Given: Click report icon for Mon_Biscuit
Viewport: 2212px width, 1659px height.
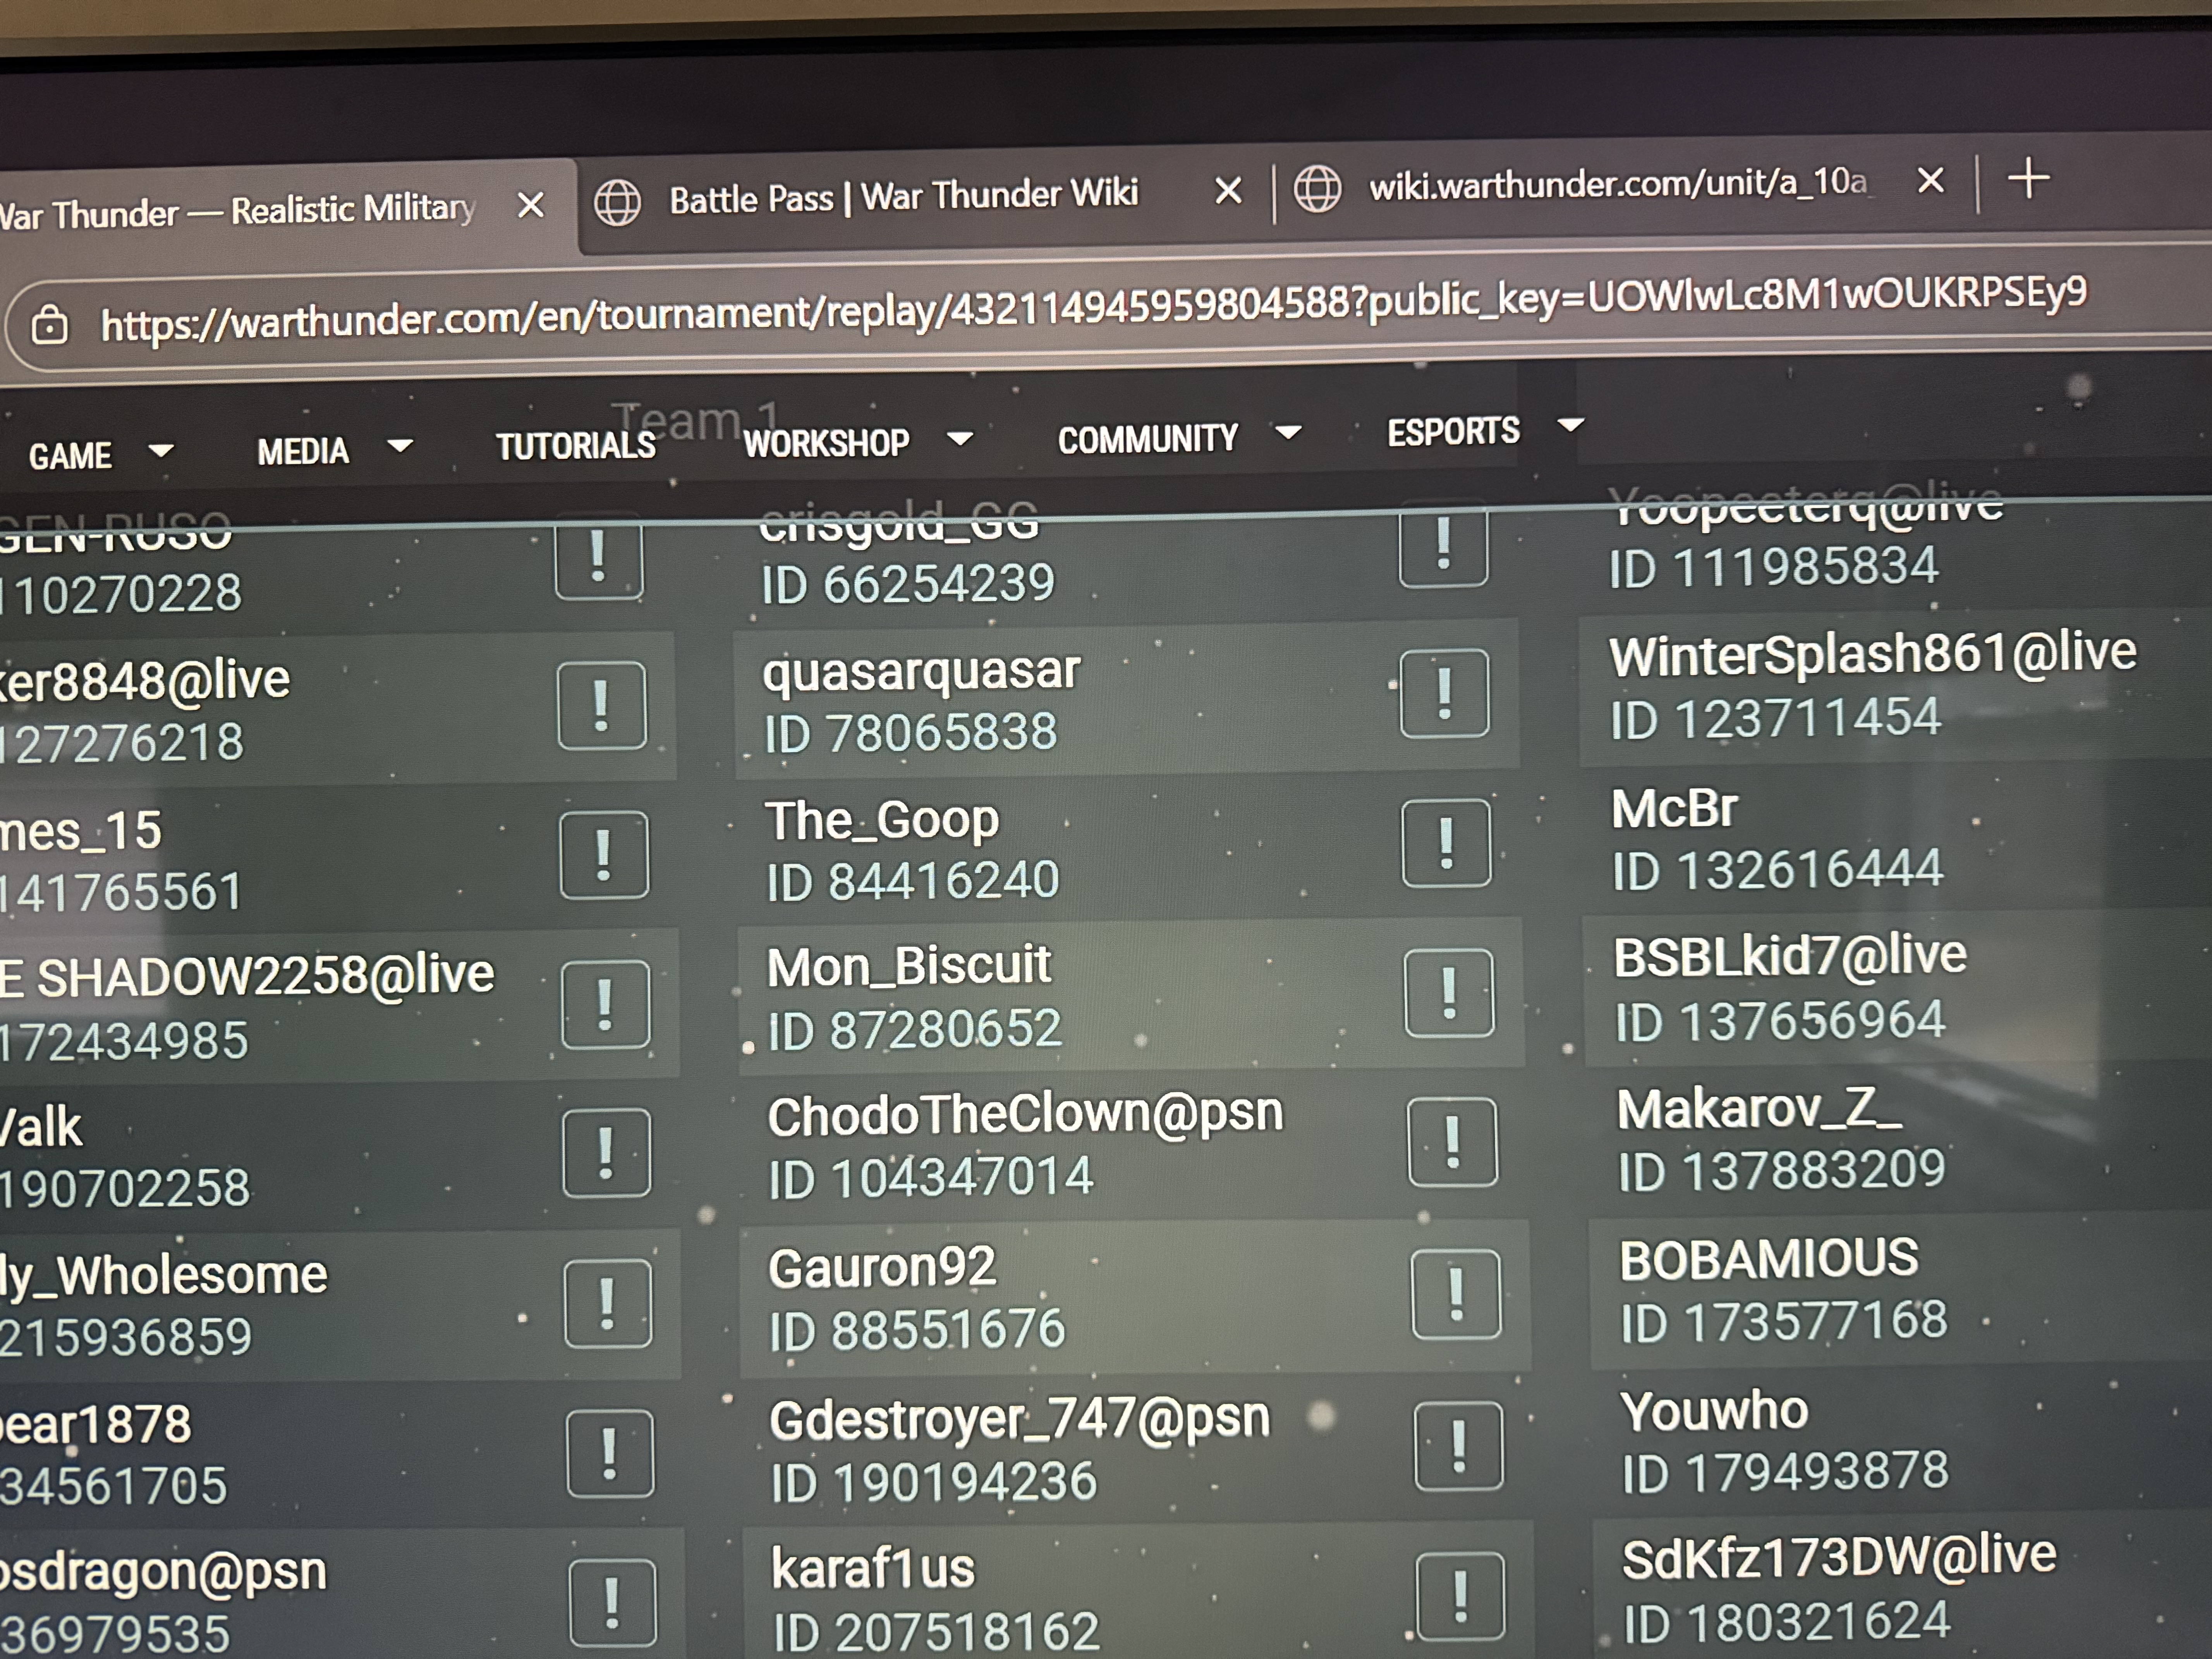Looking at the screenshot, I should (x=1449, y=993).
